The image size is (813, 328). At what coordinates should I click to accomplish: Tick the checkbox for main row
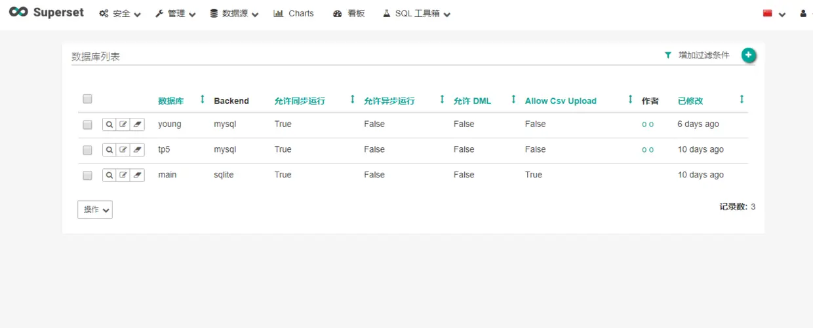point(87,175)
